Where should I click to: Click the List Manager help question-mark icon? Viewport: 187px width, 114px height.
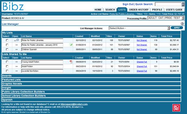[182, 24]
